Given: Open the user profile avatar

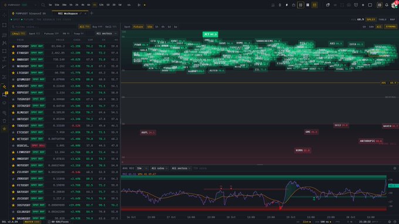Looking at the screenshot, I should tap(394, 5).
